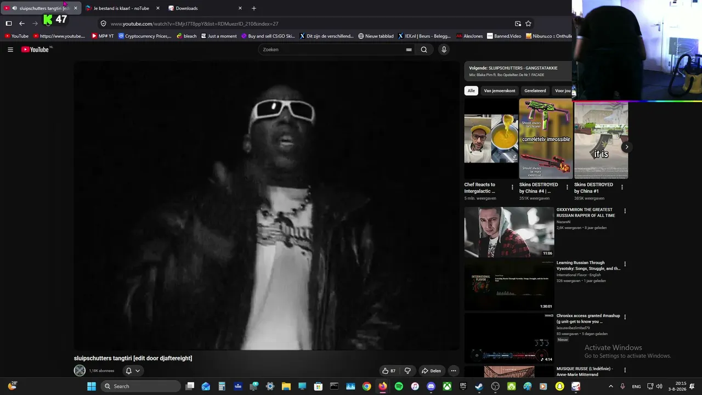Bookmark this page with the star

[529, 24]
